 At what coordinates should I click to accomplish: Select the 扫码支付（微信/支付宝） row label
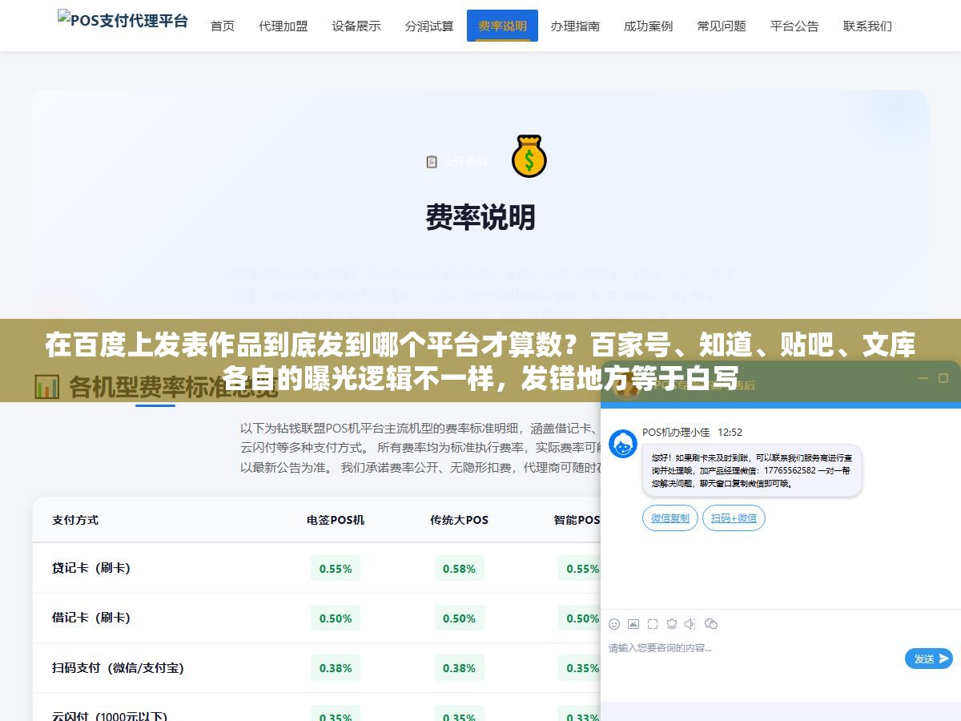tap(118, 667)
